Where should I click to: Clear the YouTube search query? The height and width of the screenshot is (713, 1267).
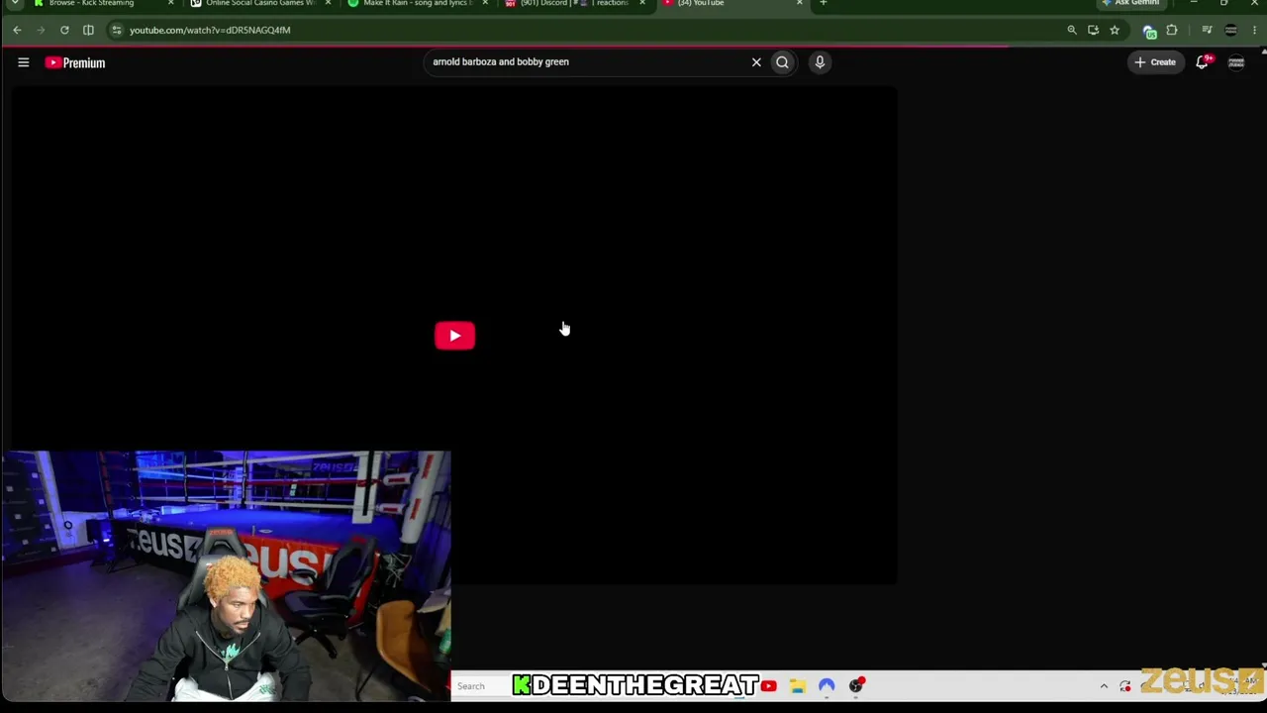coord(756,62)
